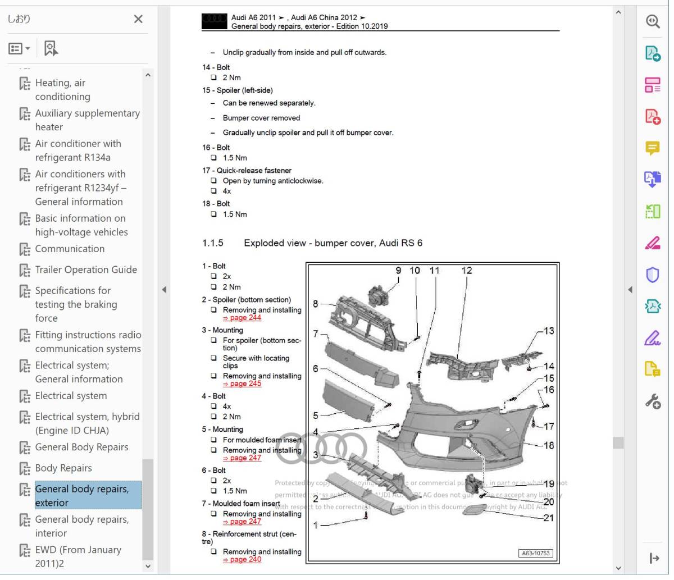Open 'Fitting instructions radio communication systems' bookmark
674x580 pixels.
click(88, 342)
